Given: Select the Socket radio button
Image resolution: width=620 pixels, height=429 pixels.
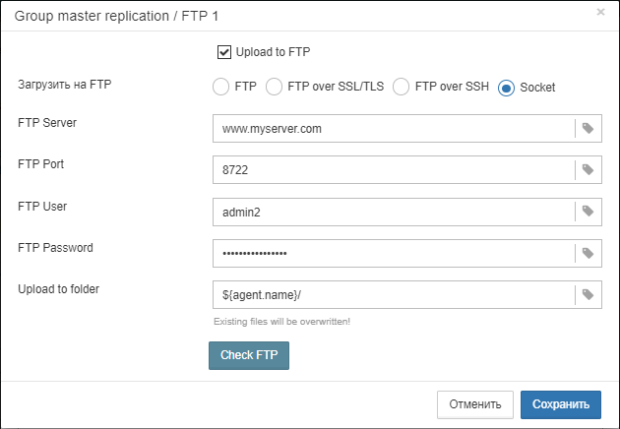Looking at the screenshot, I should click(506, 88).
